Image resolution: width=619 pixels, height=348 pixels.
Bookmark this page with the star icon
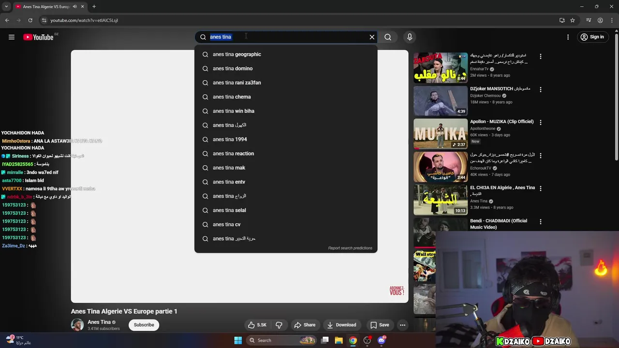coord(573,20)
